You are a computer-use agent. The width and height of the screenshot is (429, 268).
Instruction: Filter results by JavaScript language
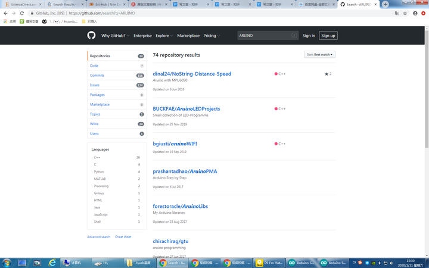click(x=117, y=214)
